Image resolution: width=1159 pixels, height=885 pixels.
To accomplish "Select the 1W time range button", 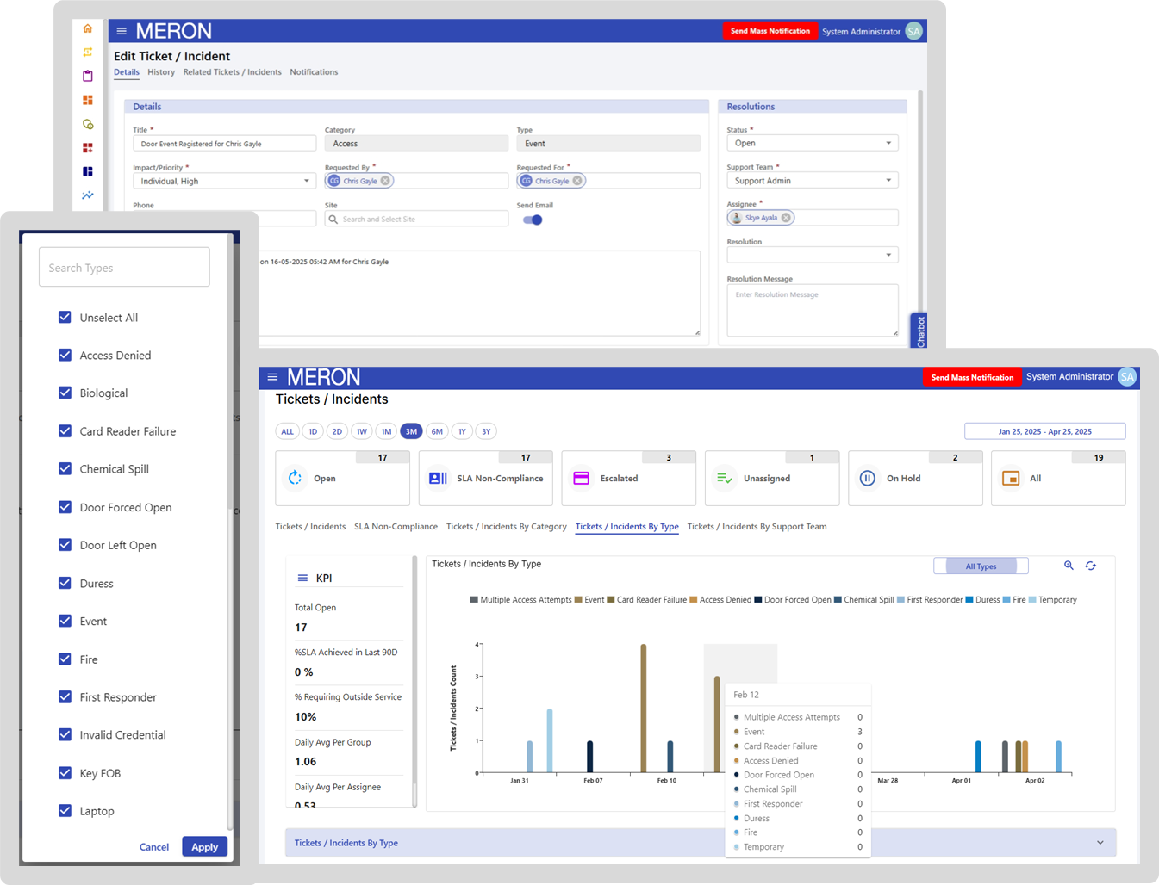I will [362, 431].
